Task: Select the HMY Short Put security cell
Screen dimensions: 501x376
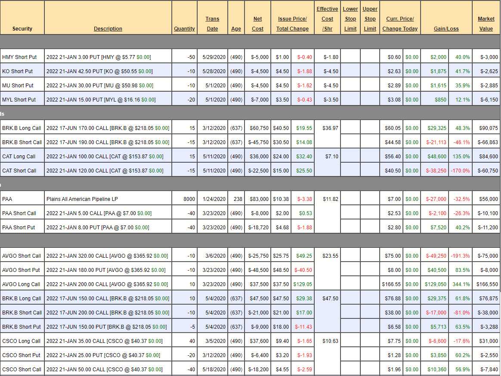Action: coord(19,57)
